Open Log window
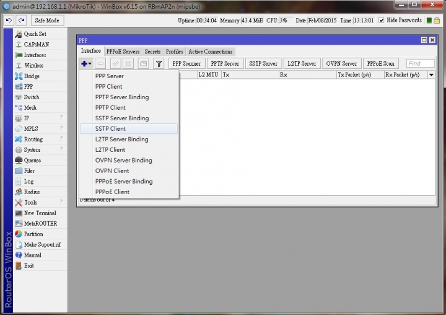Image resolution: width=446 pixels, height=315 pixels. click(40, 182)
